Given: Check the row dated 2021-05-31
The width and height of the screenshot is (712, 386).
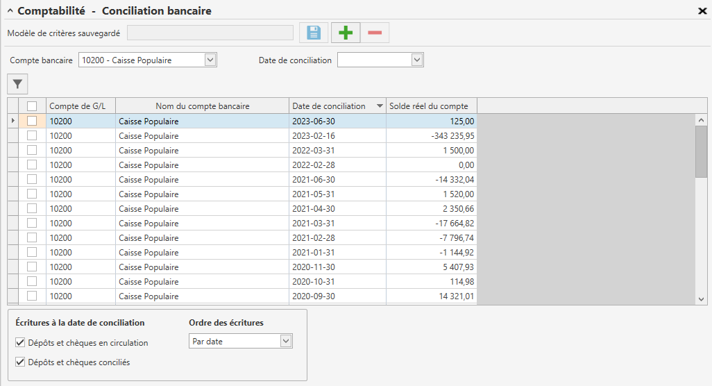Looking at the screenshot, I should [x=32, y=194].
